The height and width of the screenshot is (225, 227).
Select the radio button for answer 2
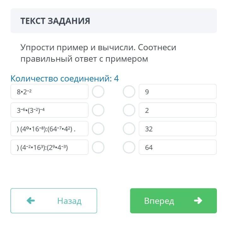(129, 110)
